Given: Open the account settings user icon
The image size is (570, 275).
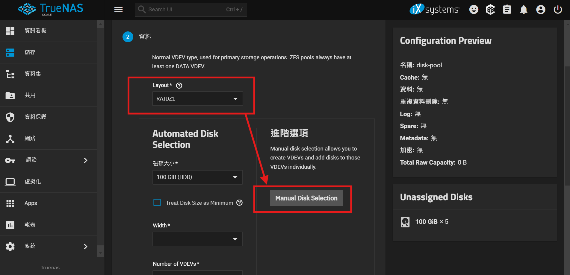Looking at the screenshot, I should 540,10.
